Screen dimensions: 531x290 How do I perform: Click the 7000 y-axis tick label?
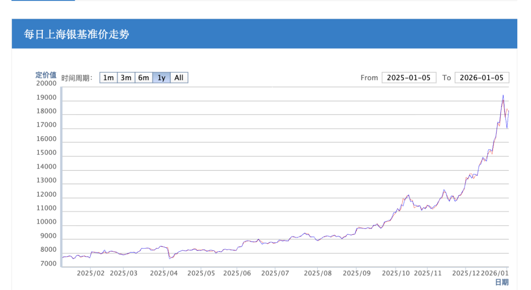pyautogui.click(x=48, y=264)
